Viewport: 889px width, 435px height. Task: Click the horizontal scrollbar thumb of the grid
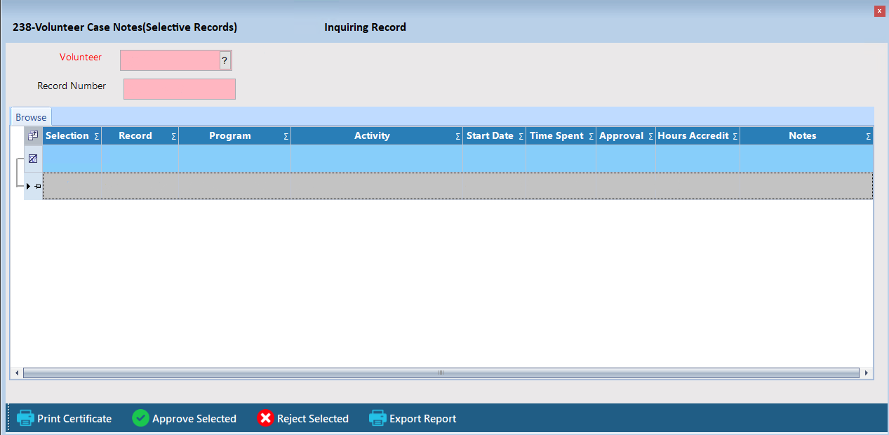(441, 373)
